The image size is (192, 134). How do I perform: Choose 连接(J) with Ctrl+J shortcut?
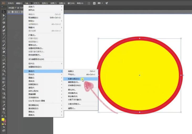(81, 71)
